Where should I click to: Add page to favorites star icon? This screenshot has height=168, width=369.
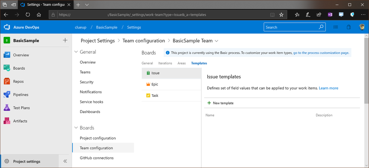coord(281,14)
